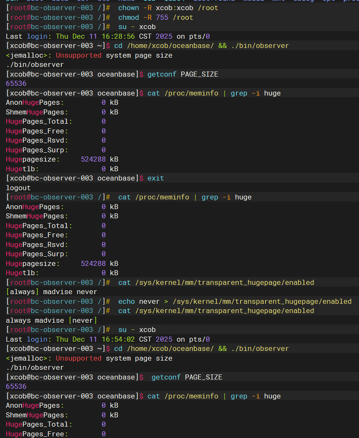The height and width of the screenshot is (438, 359).
Task: Click madvise in the line beginning with [always]
Action: point(58,292)
